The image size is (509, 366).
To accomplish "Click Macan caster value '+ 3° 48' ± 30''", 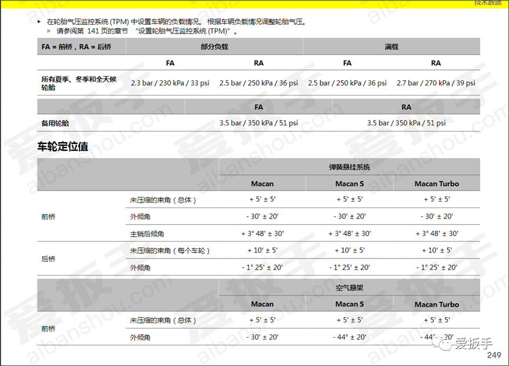I will pos(262,233).
